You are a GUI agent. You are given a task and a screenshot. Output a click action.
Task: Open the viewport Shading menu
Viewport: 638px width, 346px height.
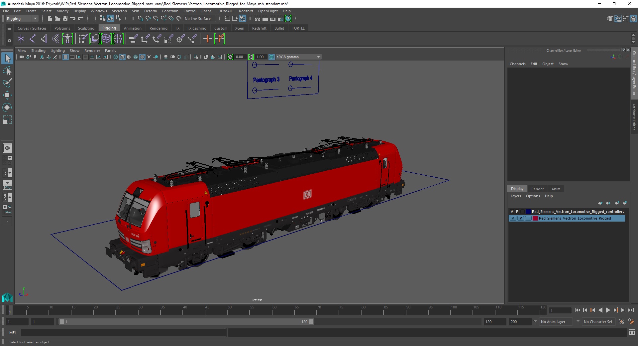coord(38,51)
